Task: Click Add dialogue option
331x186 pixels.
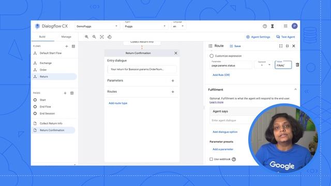Action: (x=225, y=132)
